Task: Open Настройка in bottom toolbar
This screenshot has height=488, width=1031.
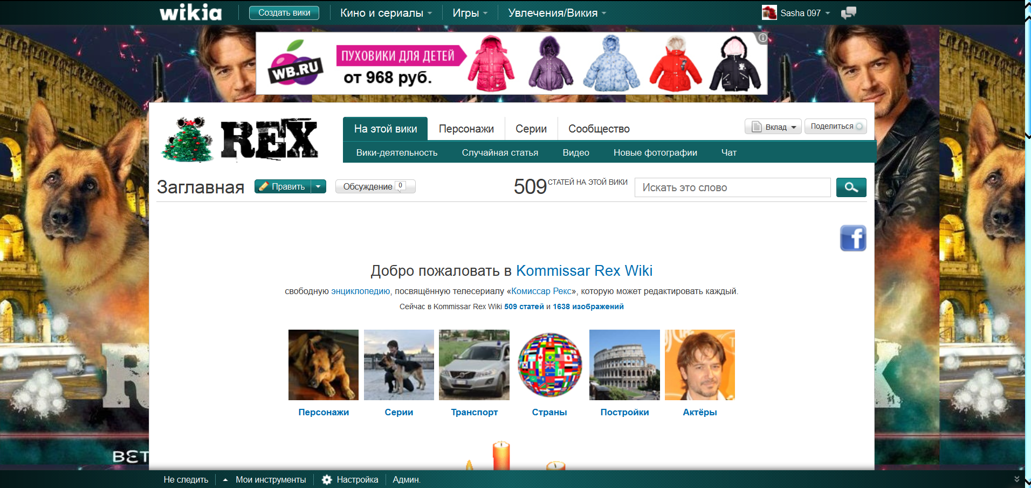Action: coord(358,479)
